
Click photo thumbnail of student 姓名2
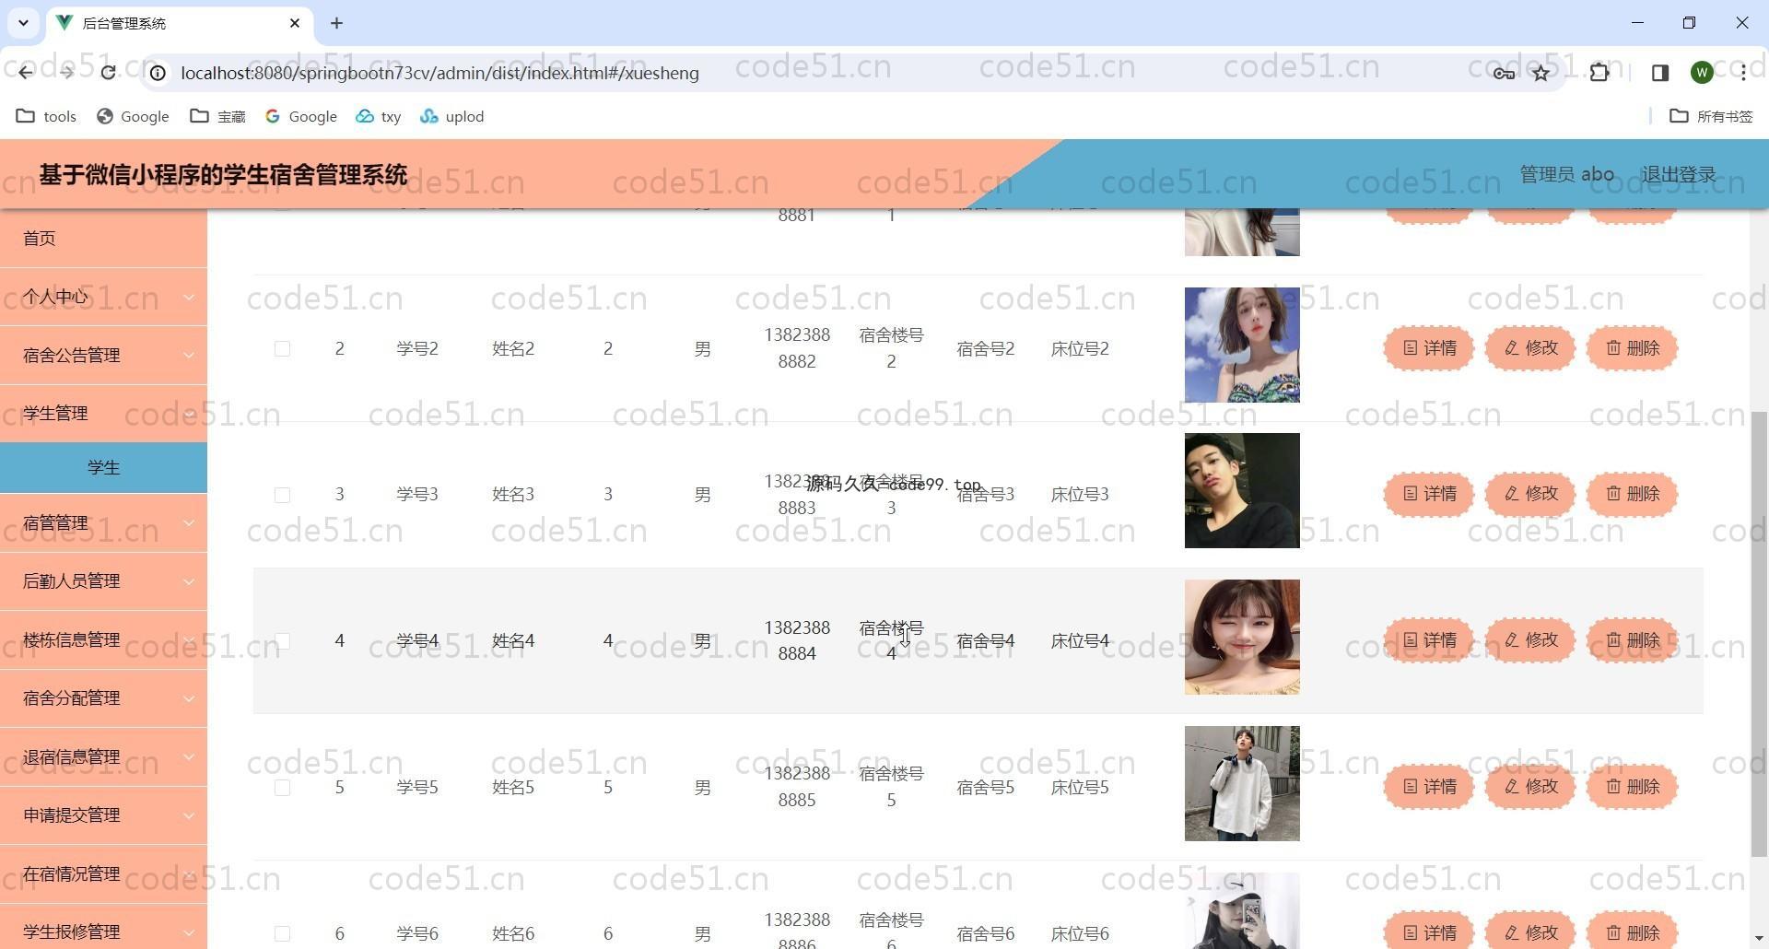[x=1242, y=345]
